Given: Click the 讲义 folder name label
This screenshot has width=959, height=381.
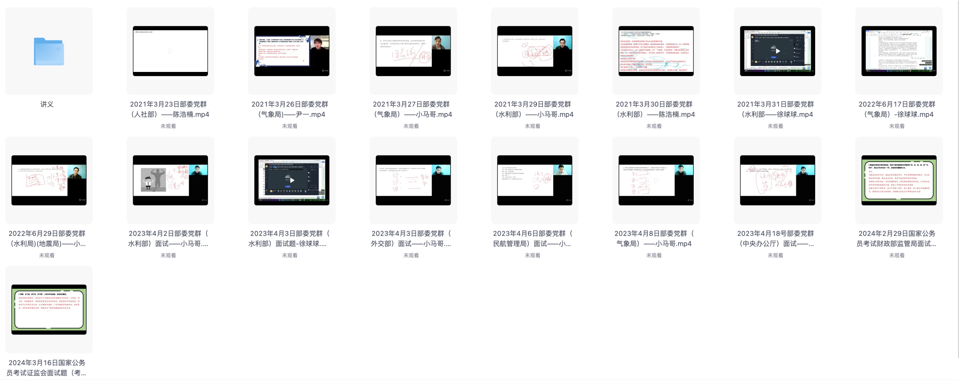Looking at the screenshot, I should [x=47, y=104].
